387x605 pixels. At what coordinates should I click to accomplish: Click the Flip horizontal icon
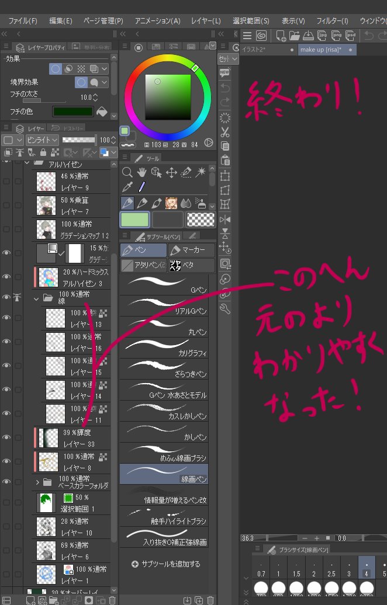click(x=225, y=220)
